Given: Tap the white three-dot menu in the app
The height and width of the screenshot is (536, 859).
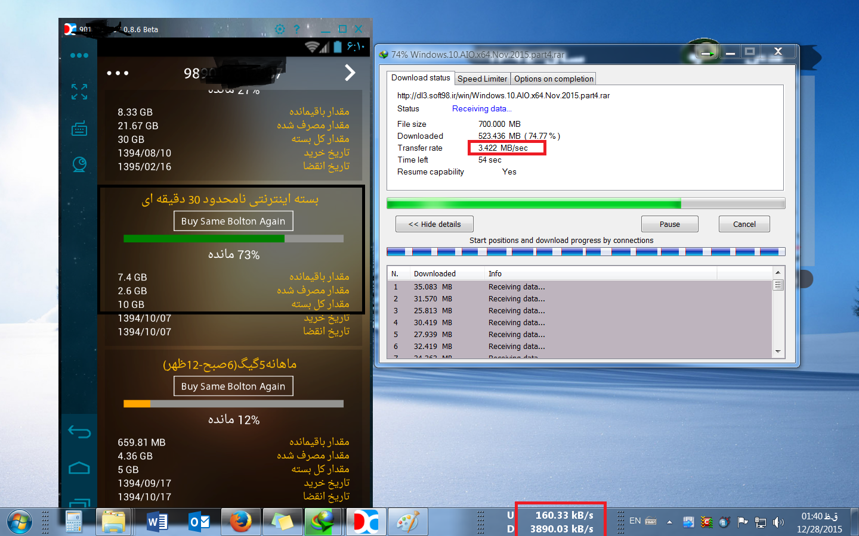Looking at the screenshot, I should pyautogui.click(x=118, y=73).
